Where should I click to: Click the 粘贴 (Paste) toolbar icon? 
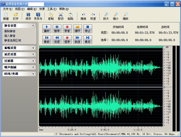(x=70, y=16)
